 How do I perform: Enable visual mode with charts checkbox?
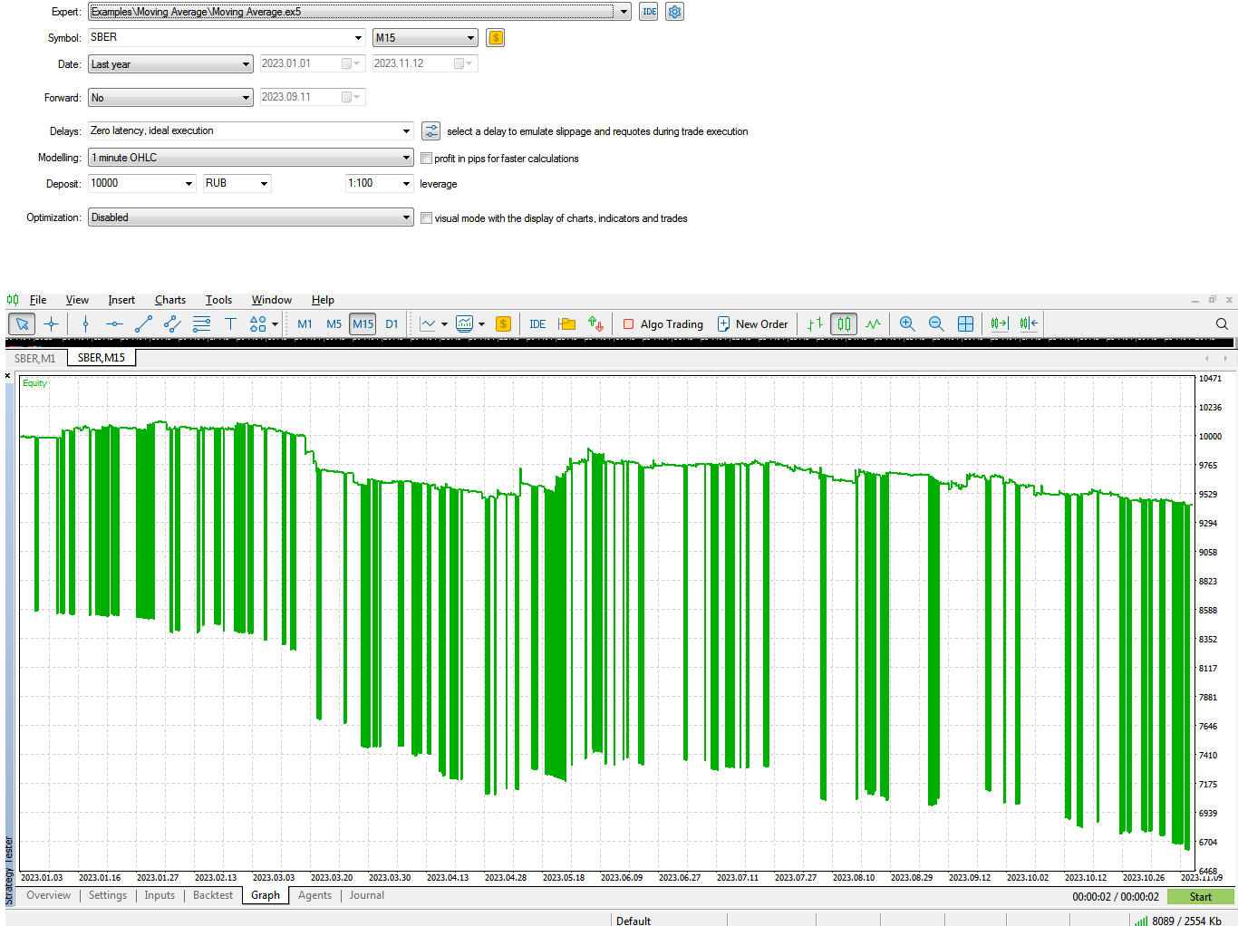pos(426,218)
